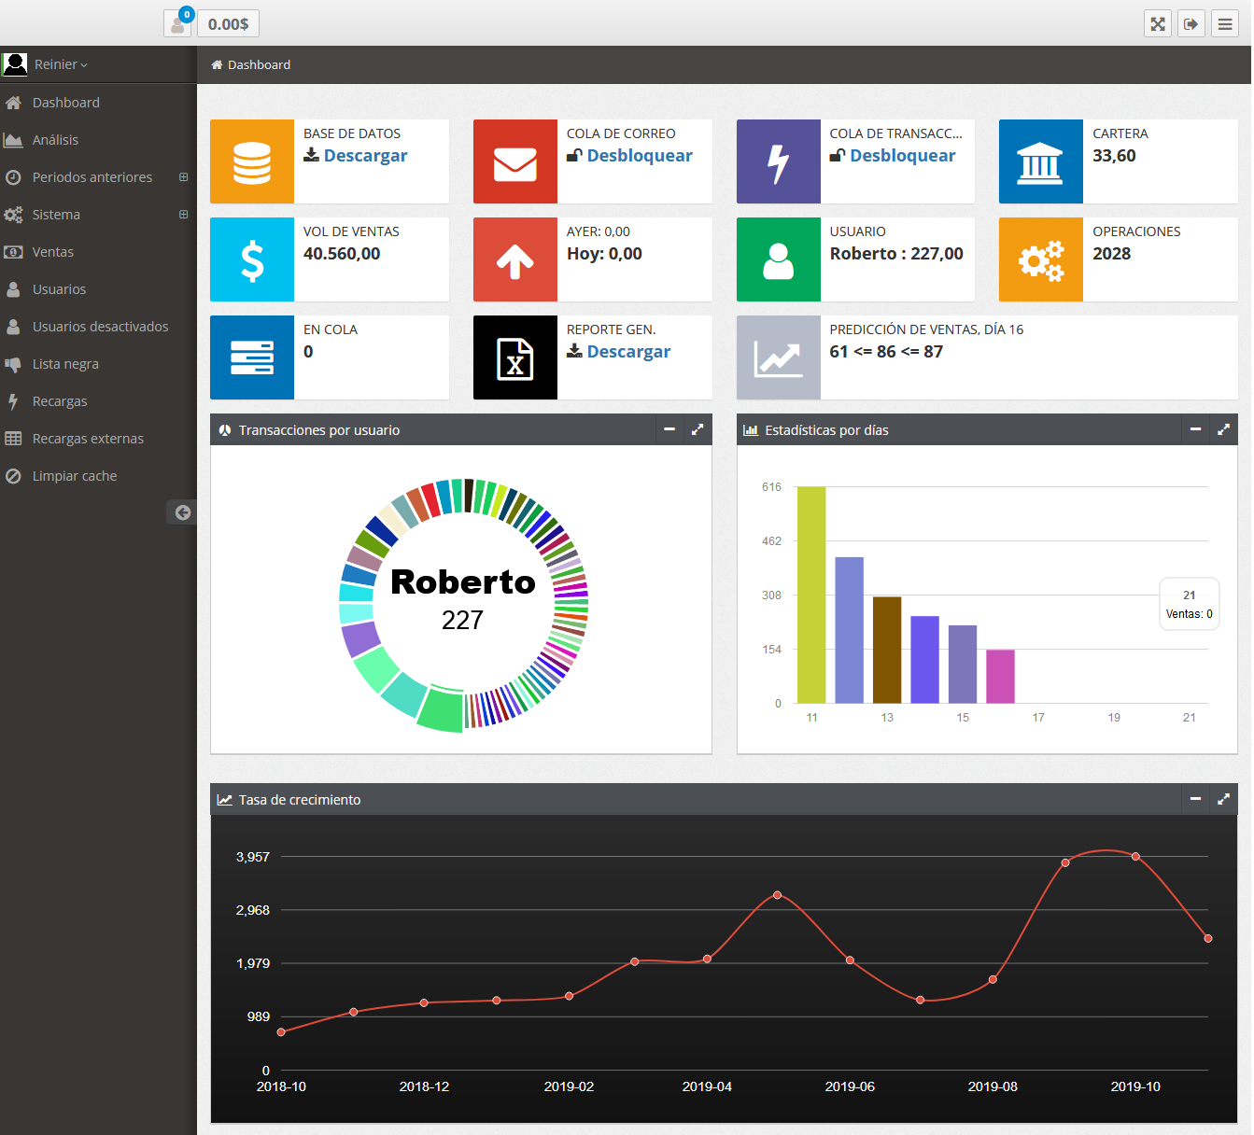Collapse the sidebar with the arrow button
This screenshot has width=1254, height=1135.
pyautogui.click(x=182, y=511)
